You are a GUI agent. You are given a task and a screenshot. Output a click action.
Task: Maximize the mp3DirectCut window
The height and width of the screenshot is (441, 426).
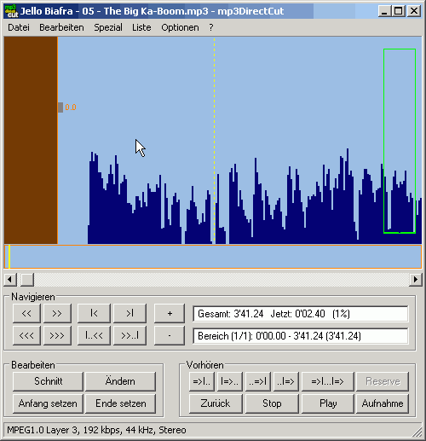click(x=399, y=11)
